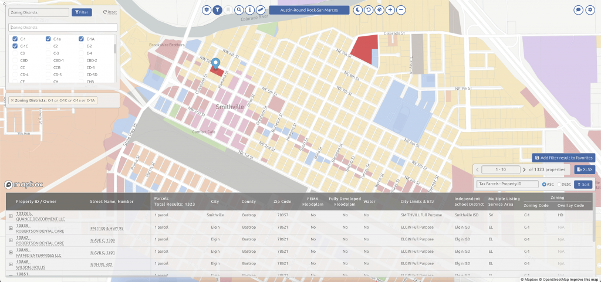Check the CBD zoning checkbox
Screen dimensions: 601x282
[x=15, y=60]
